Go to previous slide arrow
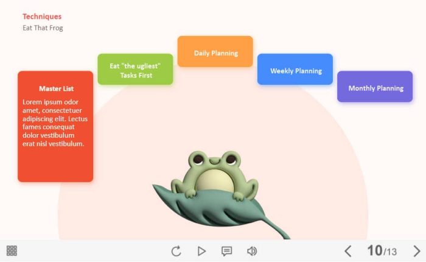426x262 pixels. coord(348,251)
